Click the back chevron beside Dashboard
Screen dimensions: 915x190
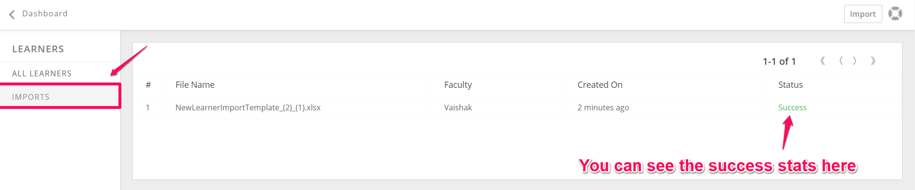click(12, 14)
